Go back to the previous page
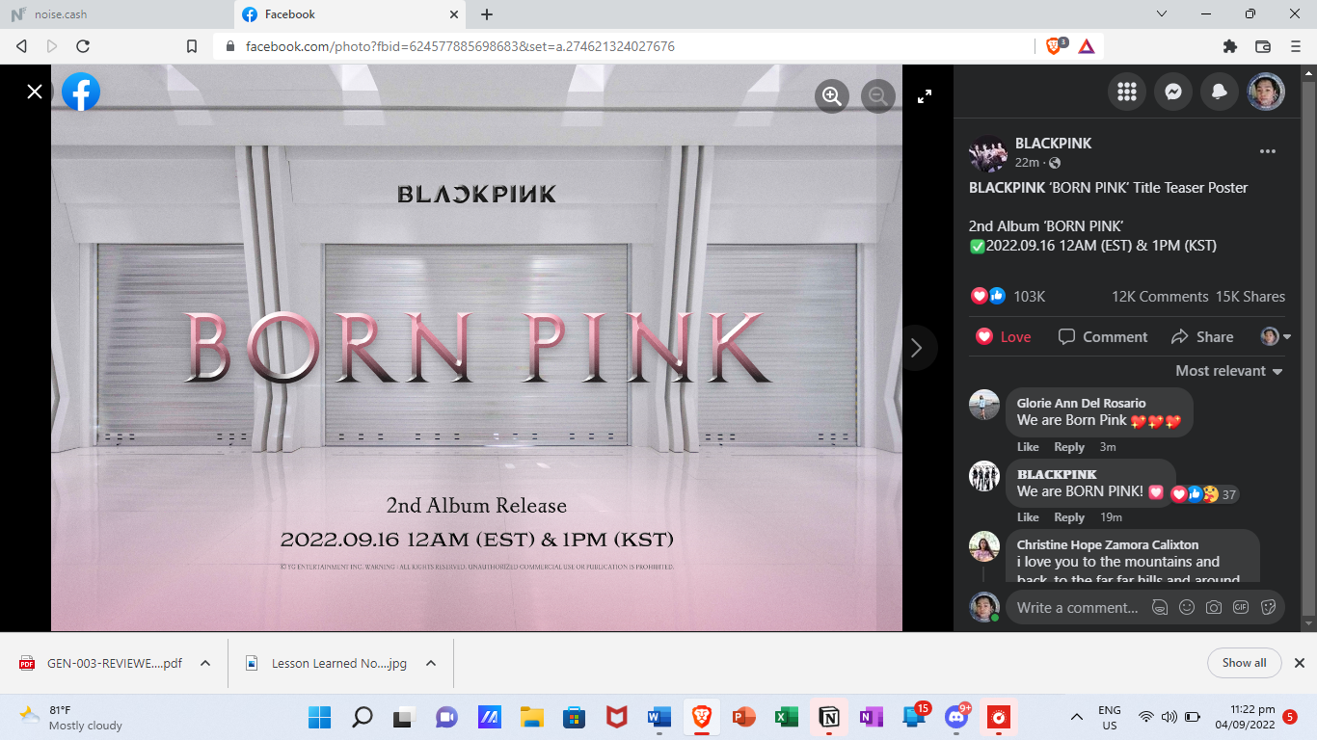 click(21, 46)
